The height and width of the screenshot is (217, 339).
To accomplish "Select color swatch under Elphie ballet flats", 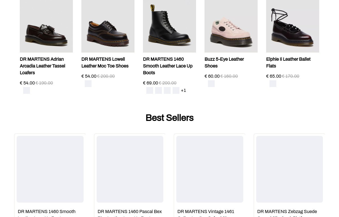I will click(x=273, y=84).
